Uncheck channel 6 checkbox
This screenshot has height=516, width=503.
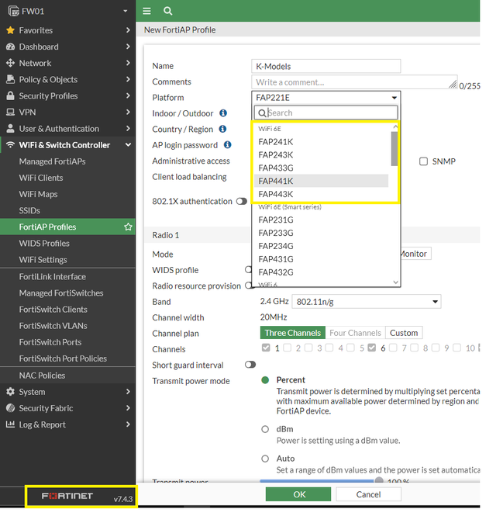[372, 348]
